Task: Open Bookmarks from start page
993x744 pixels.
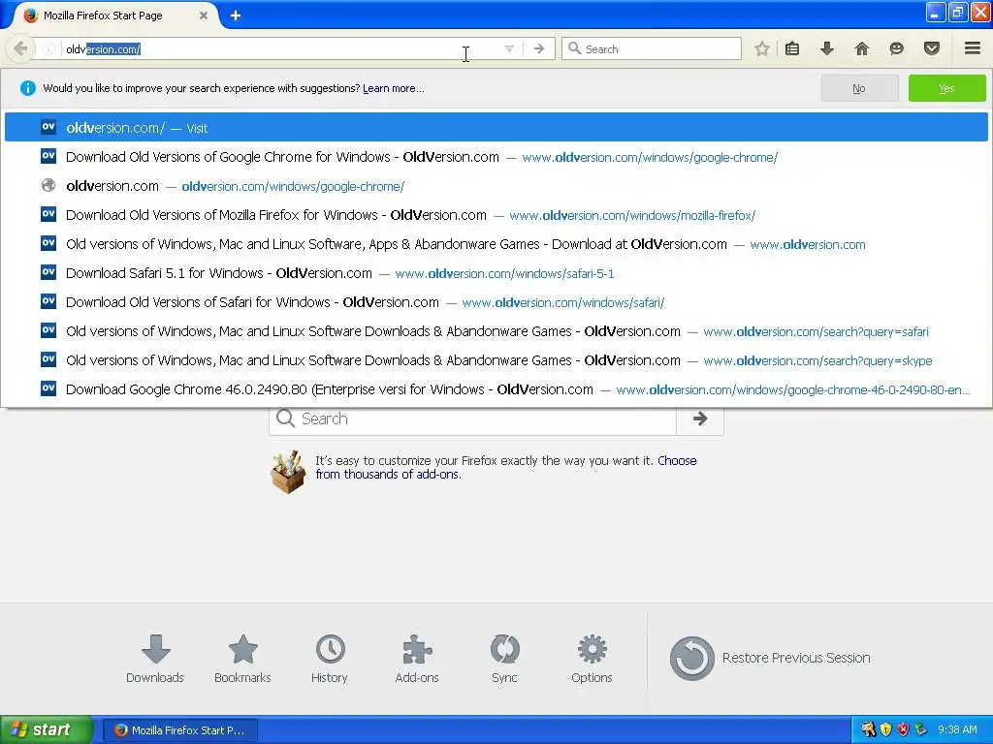Action: click(242, 659)
